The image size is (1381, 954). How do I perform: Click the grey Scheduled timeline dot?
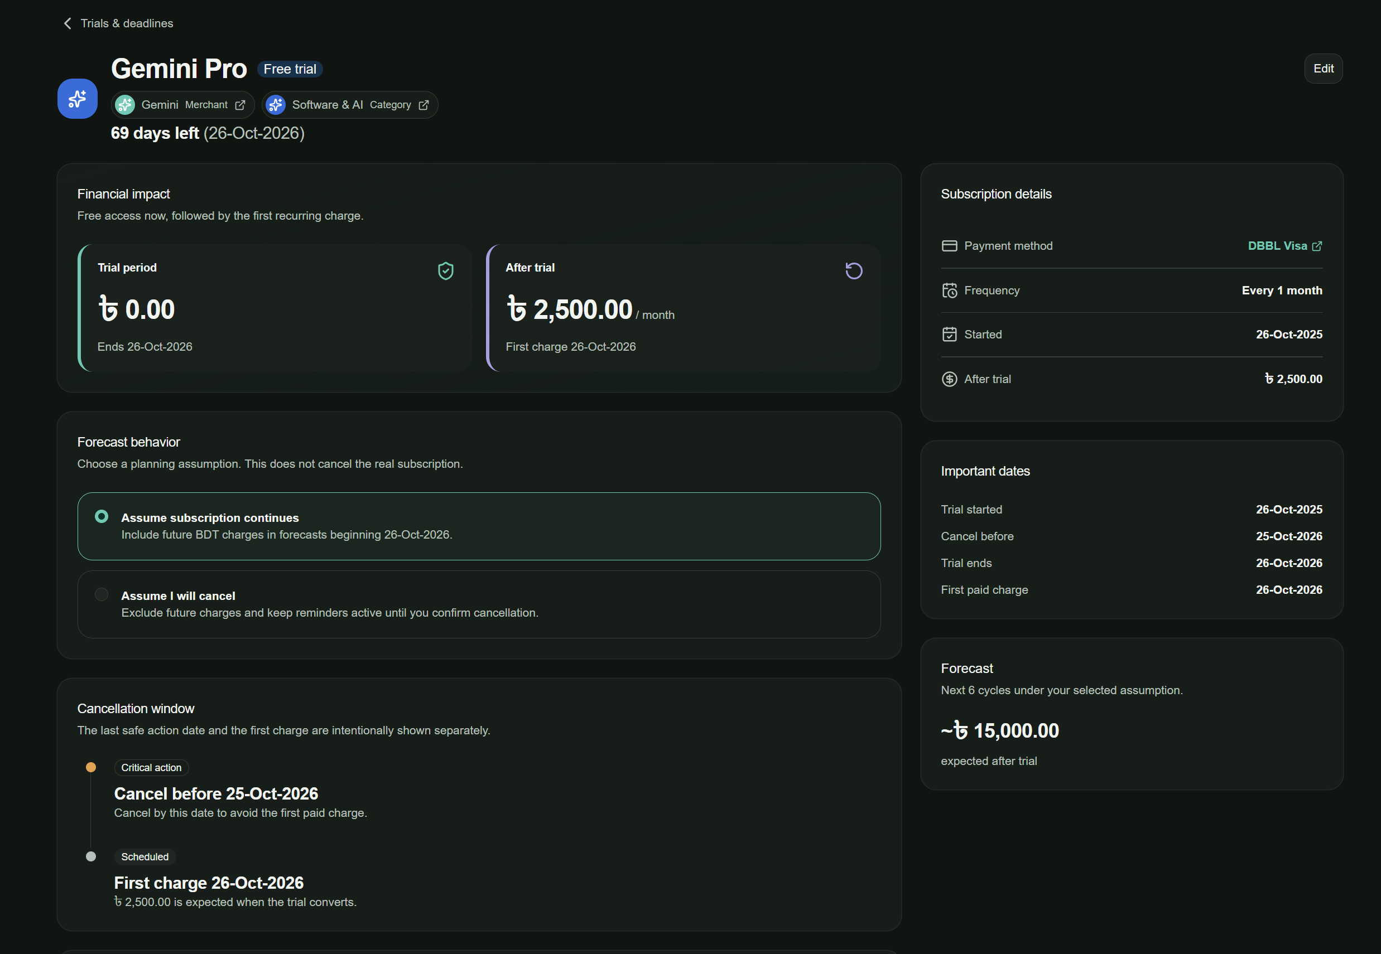tap(91, 856)
